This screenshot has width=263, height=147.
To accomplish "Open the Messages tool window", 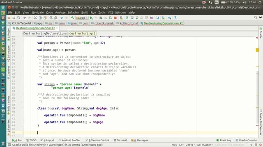I will click(140, 140).
